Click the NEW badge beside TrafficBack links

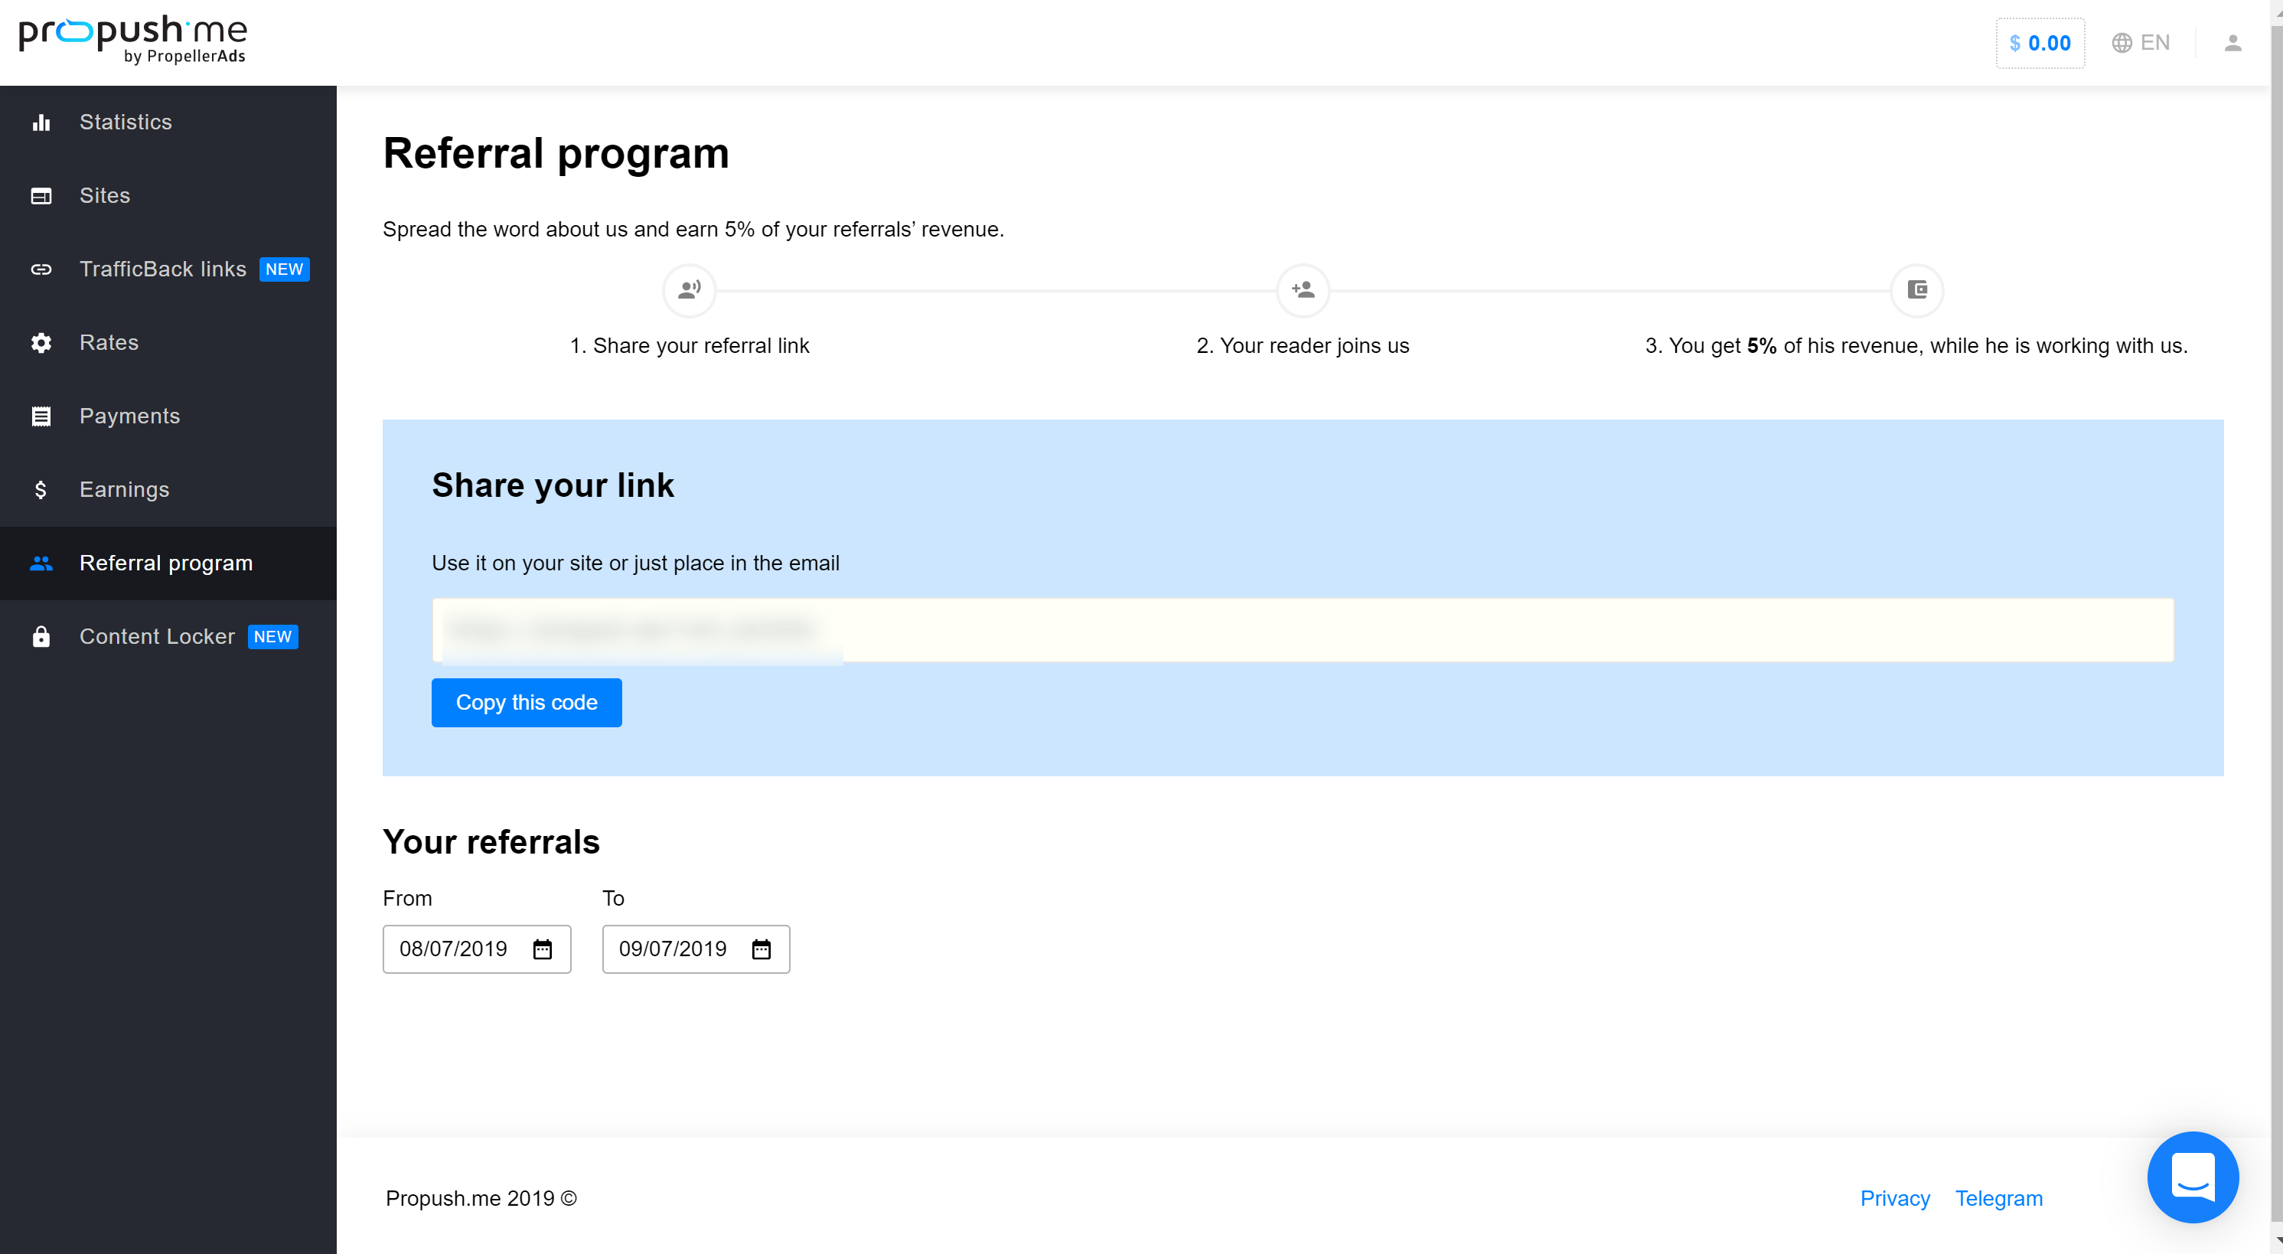click(285, 269)
